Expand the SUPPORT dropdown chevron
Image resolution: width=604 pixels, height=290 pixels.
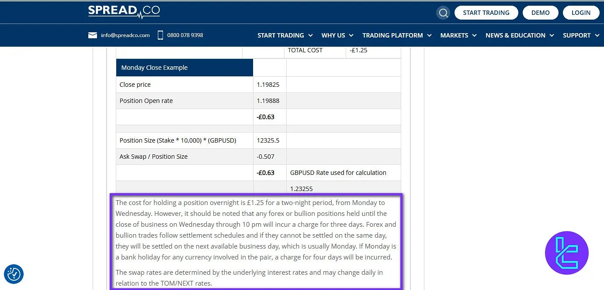597,35
